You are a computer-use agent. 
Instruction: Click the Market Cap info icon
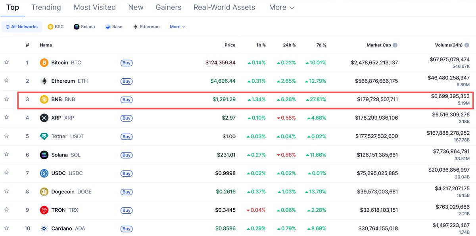395,45
